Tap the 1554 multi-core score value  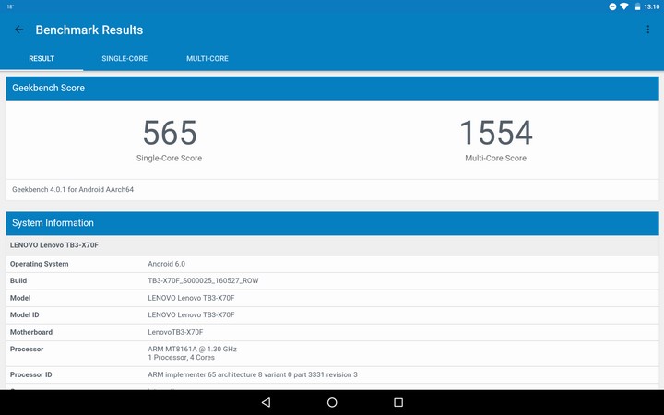496,133
